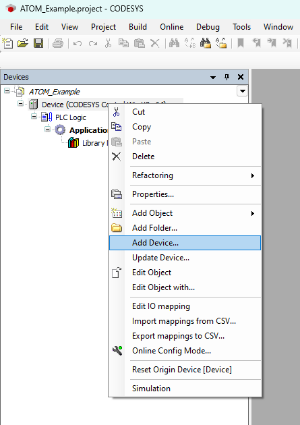The width and height of the screenshot is (300, 425).
Task: Pin the Devices panel
Action: [x=227, y=77]
